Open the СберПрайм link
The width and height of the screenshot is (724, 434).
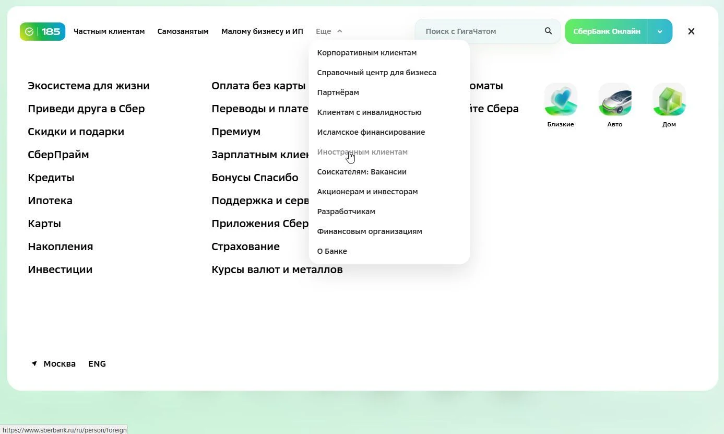pos(58,155)
